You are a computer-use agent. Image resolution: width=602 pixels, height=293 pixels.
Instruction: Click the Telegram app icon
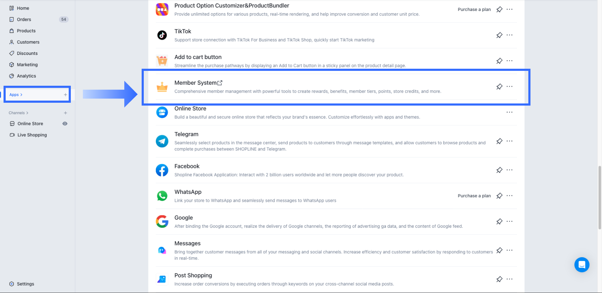(x=162, y=141)
